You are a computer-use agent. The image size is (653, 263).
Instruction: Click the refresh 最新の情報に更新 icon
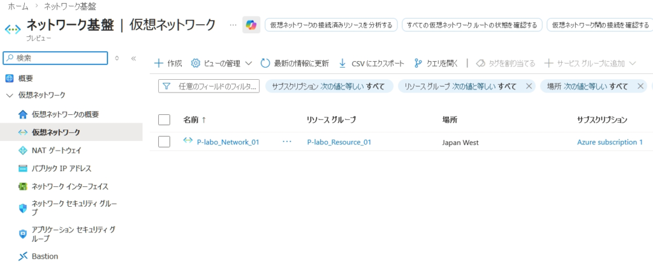click(x=265, y=63)
